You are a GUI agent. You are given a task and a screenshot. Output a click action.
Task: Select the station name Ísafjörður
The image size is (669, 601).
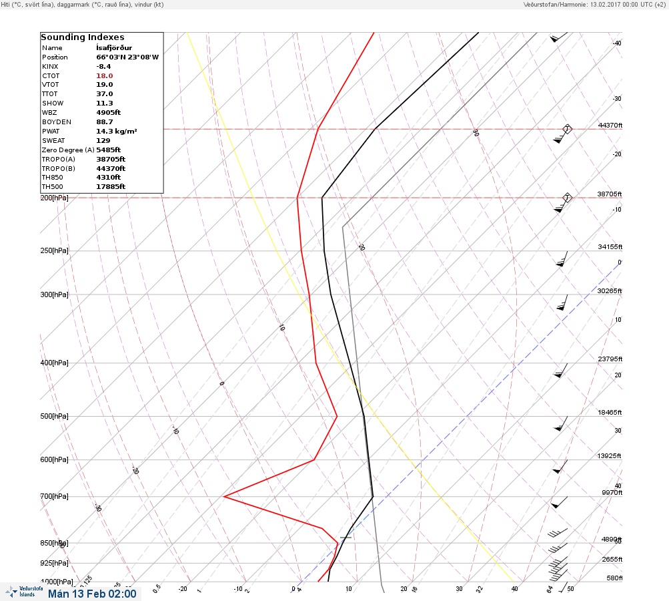114,47
